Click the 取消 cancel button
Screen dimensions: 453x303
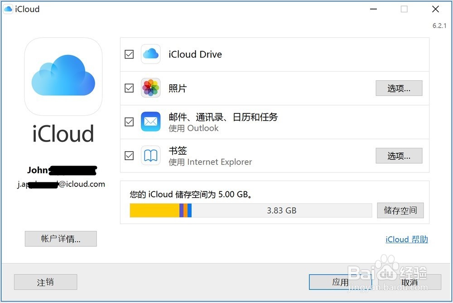click(x=410, y=282)
